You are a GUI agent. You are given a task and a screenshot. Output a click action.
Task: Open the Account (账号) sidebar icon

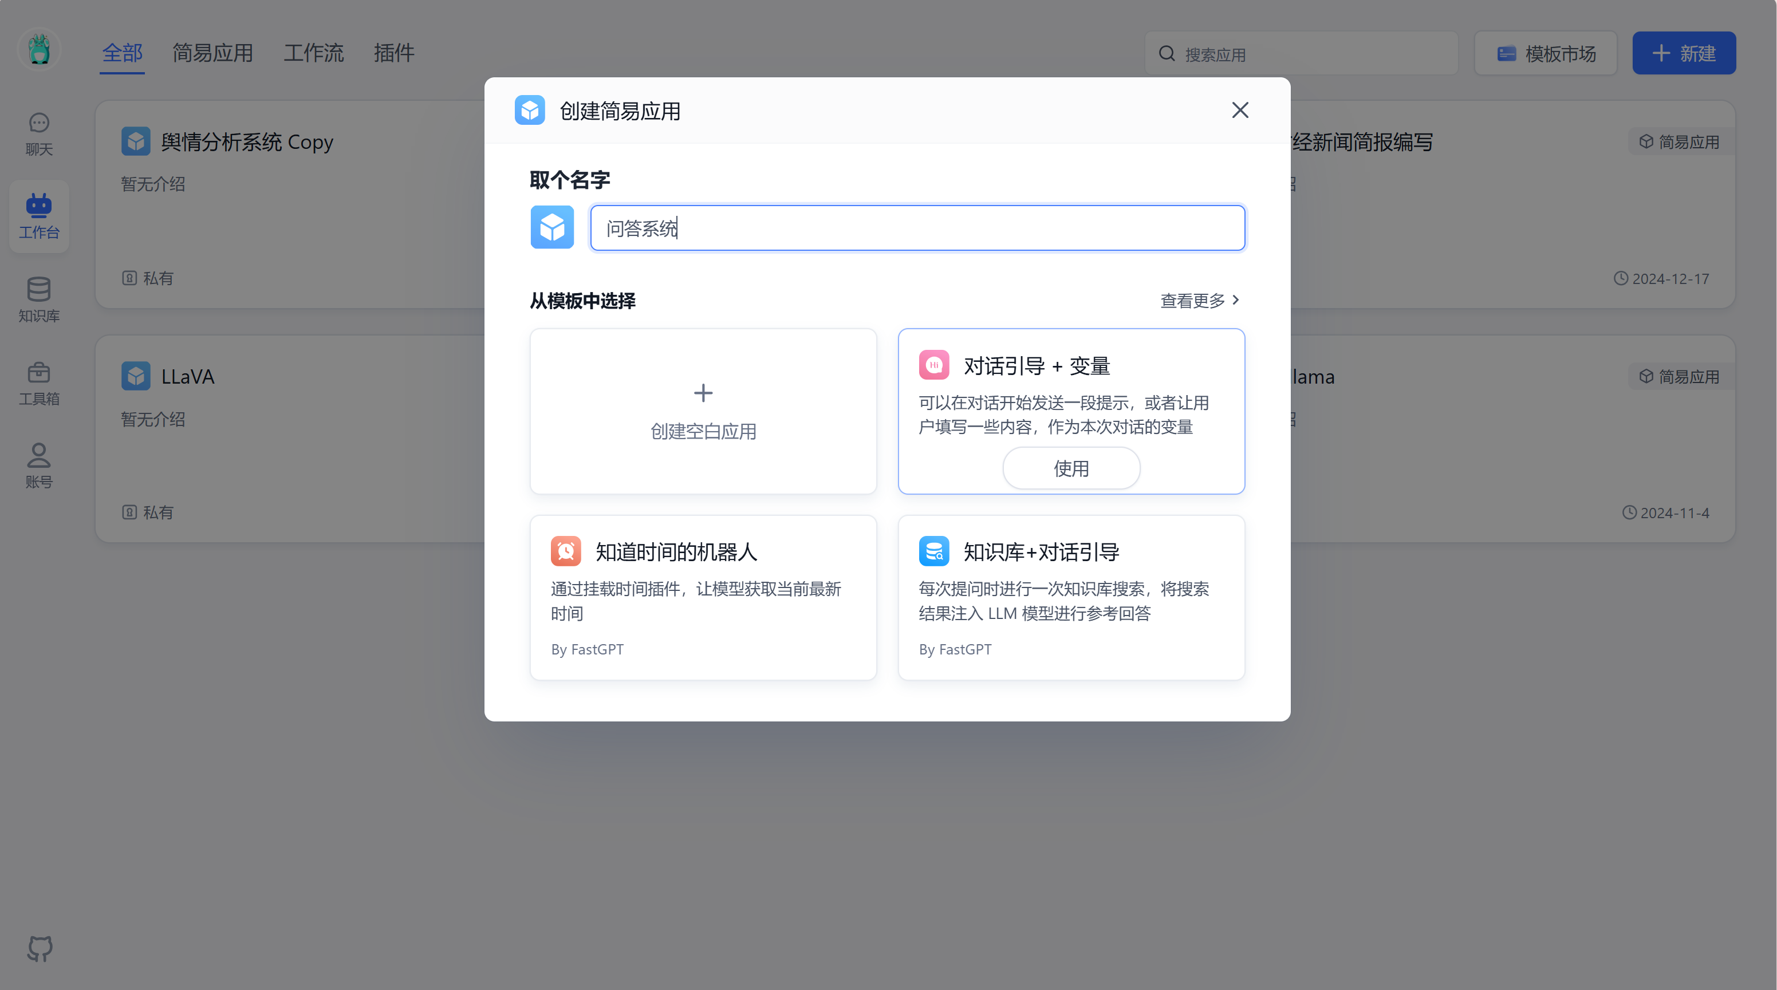point(38,466)
